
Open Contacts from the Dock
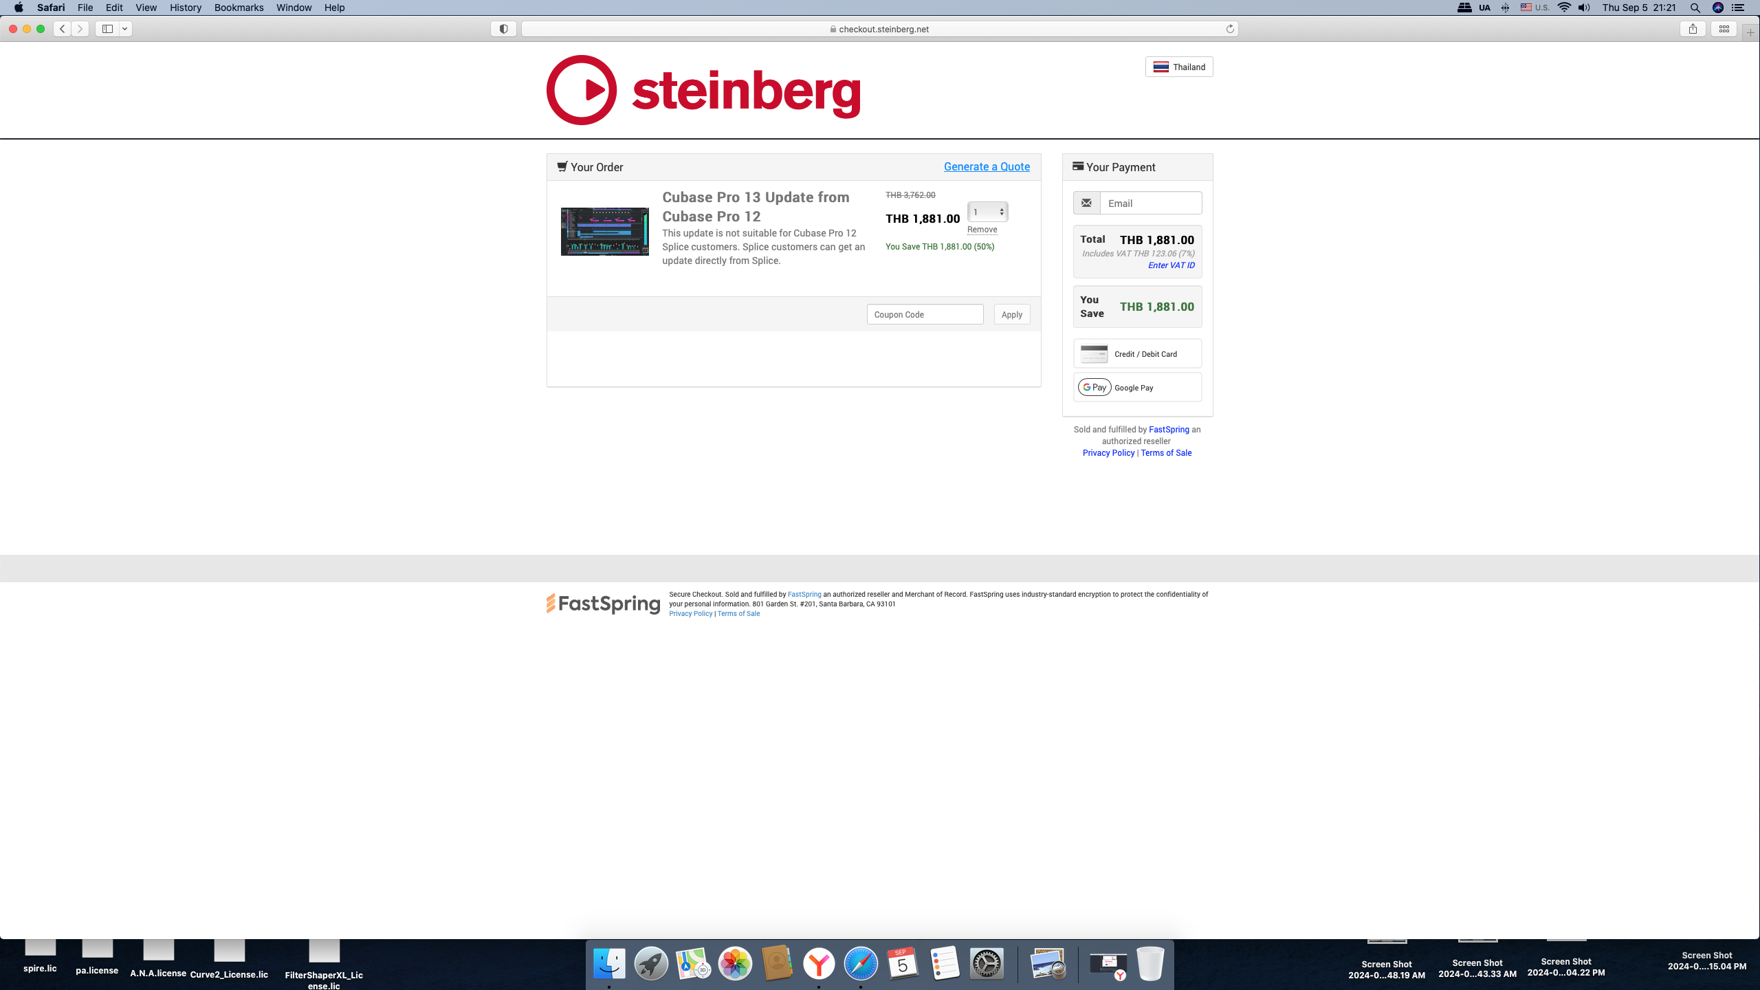coord(777,963)
